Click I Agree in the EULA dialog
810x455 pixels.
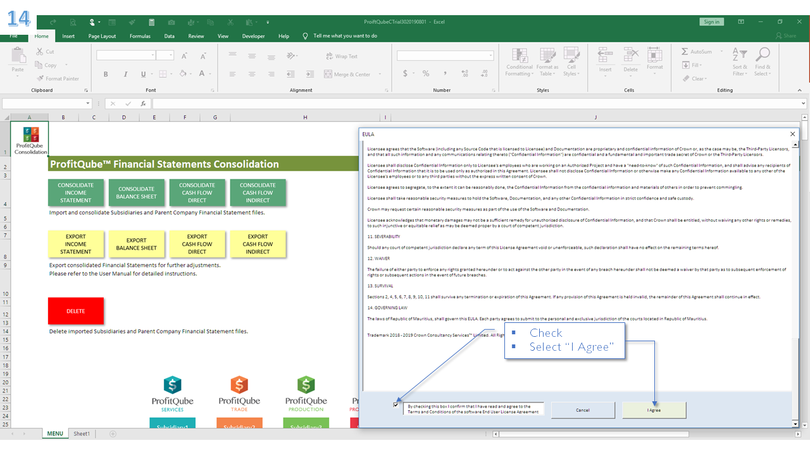pyautogui.click(x=654, y=410)
